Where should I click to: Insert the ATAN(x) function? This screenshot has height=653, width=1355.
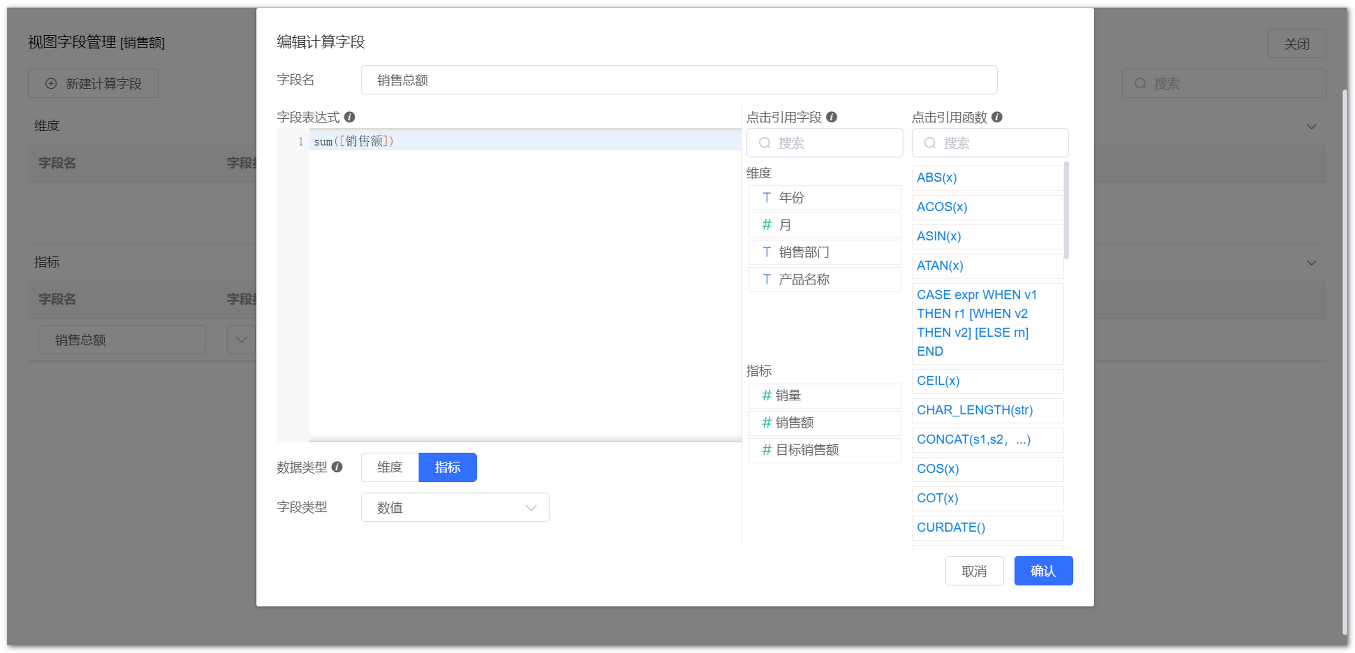click(x=987, y=266)
